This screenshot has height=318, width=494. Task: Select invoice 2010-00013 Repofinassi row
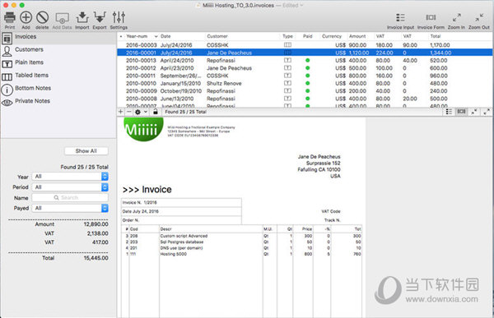[x=305, y=60]
